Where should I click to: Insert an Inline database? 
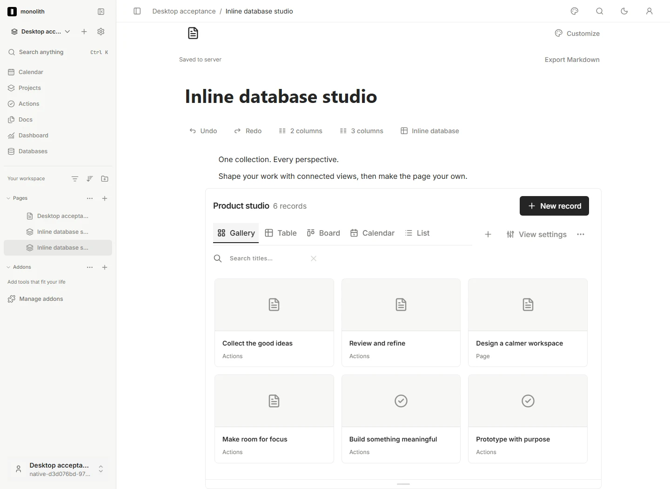click(430, 131)
